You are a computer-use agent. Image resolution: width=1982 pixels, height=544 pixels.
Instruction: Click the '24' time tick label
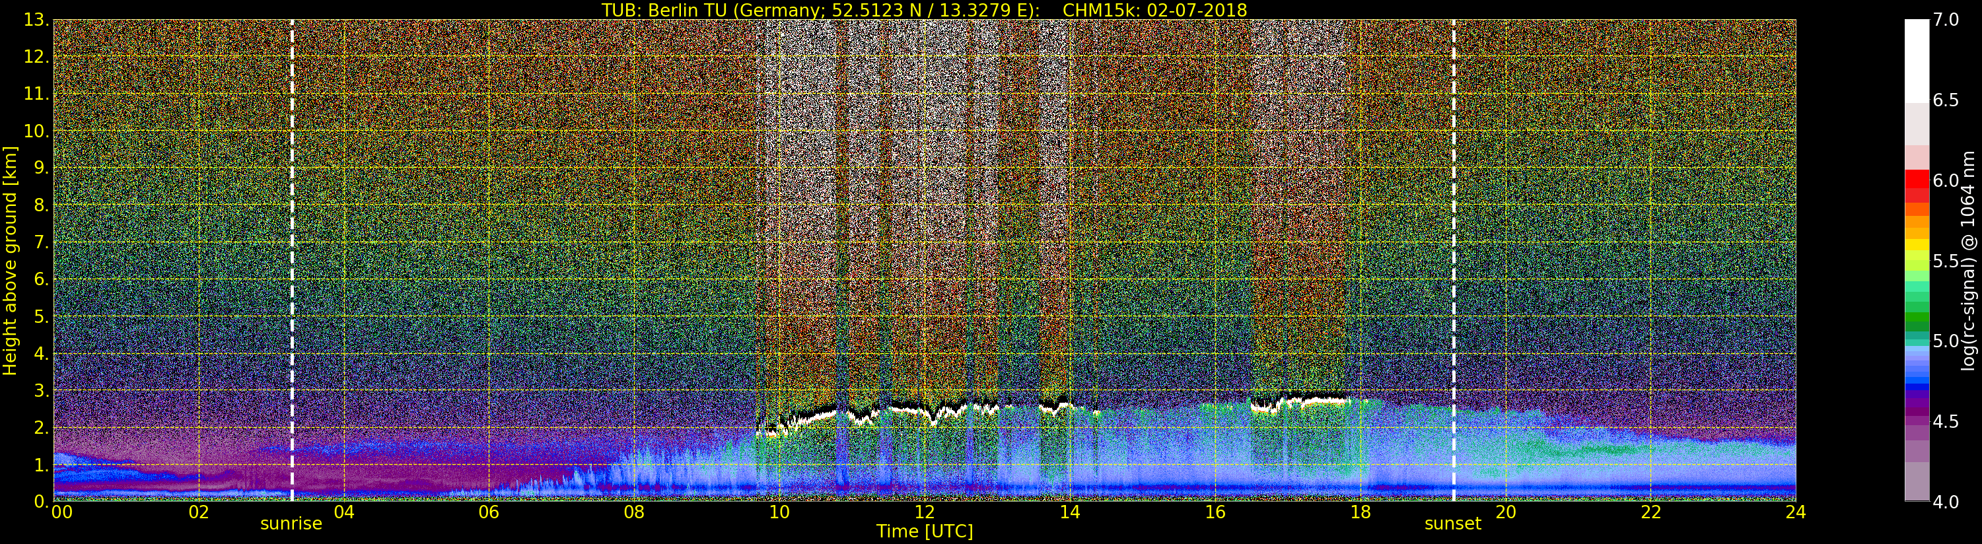pos(1796,512)
